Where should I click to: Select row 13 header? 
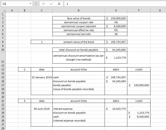pos(3,70)
